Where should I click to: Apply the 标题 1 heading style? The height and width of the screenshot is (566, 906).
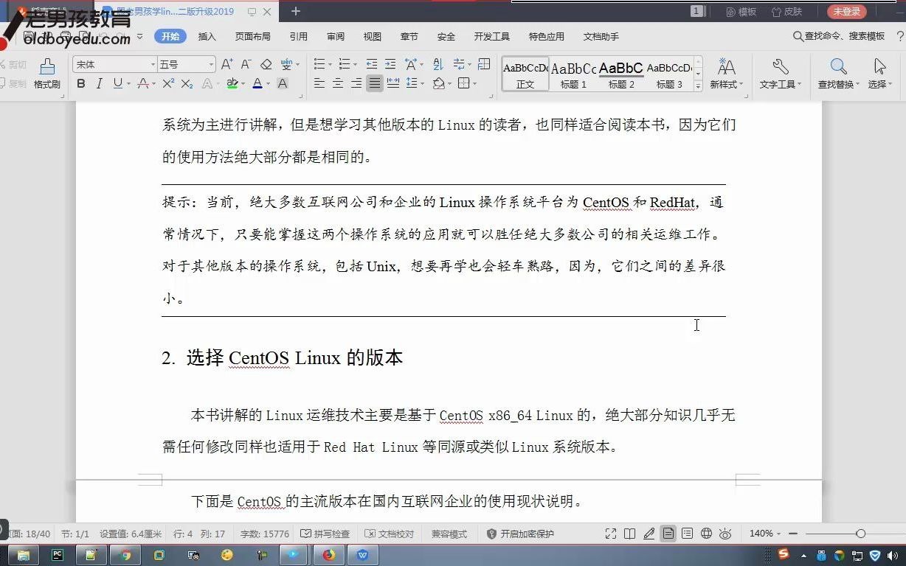click(573, 74)
